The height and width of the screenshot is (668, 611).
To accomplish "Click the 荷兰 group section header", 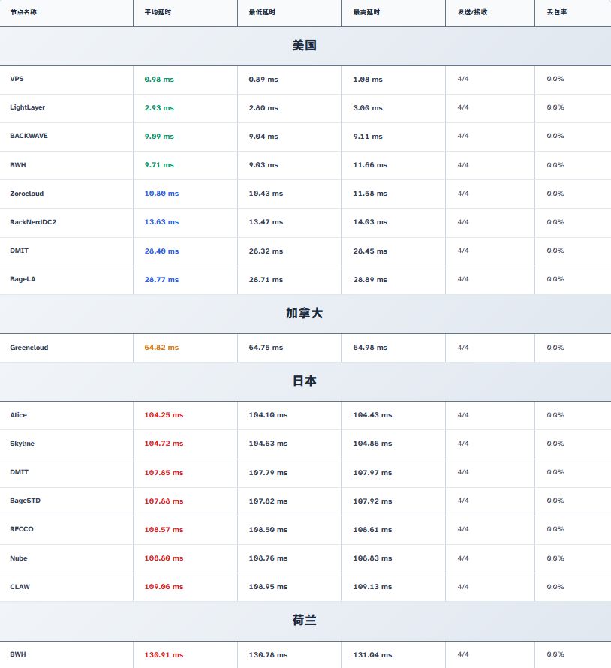I will coord(305,621).
